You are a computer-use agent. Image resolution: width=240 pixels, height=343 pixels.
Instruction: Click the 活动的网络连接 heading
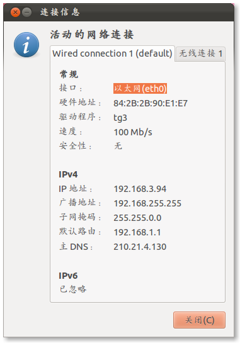coord(92,35)
